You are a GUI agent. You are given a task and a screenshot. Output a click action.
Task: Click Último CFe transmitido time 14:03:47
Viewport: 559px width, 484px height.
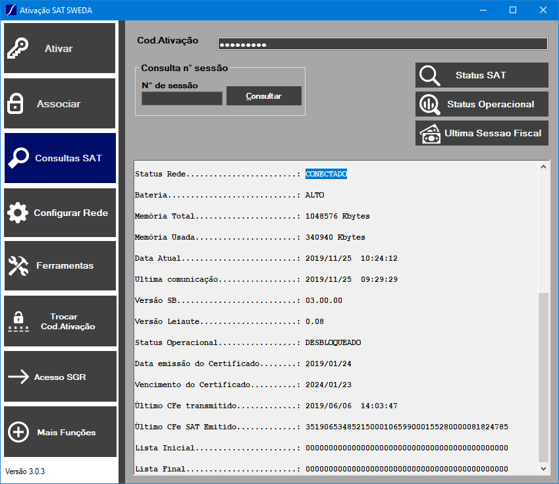(379, 406)
